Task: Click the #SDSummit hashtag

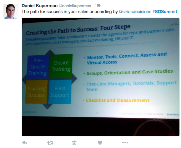Action: [x=165, y=12]
